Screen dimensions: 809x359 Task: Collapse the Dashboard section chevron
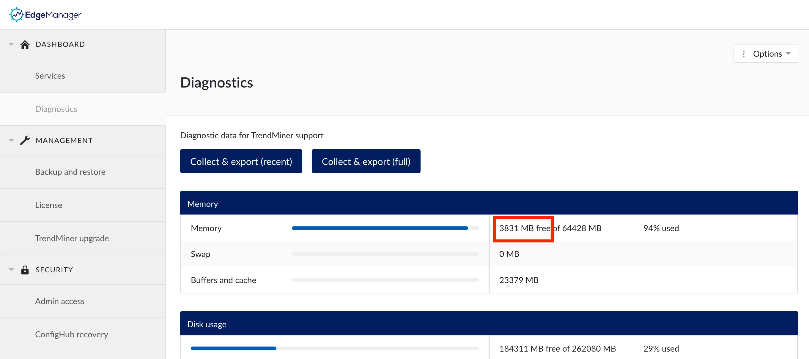(11, 44)
